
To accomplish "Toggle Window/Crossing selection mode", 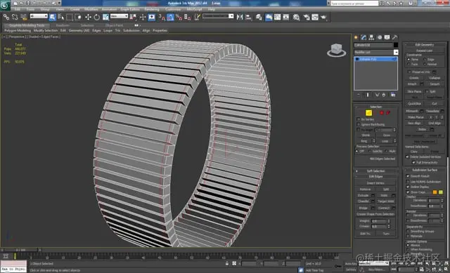I will click(x=78, y=17).
